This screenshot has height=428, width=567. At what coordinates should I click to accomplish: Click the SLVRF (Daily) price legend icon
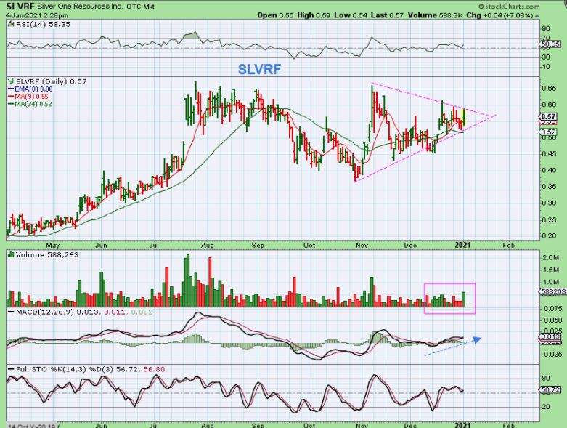[9, 81]
